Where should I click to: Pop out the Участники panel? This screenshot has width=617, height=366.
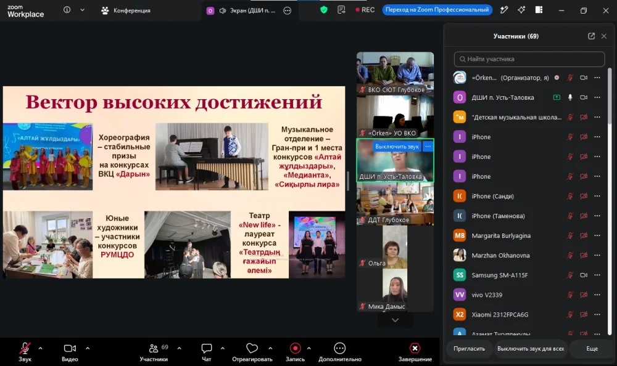591,36
